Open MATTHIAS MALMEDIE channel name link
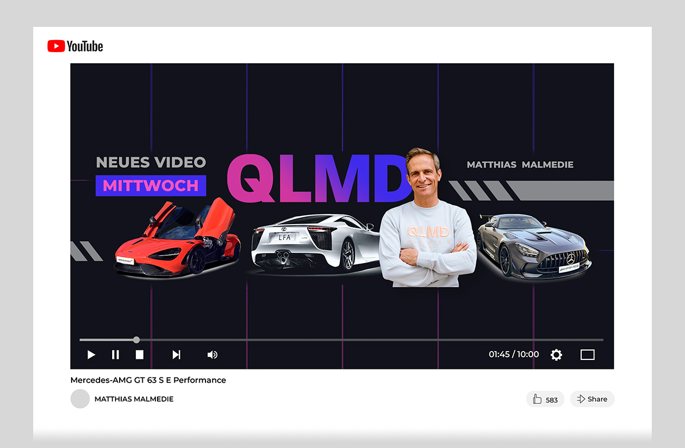Viewport: 685px width, 448px height. [134, 399]
